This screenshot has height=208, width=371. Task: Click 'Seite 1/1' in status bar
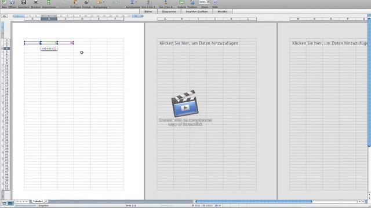coord(131,206)
